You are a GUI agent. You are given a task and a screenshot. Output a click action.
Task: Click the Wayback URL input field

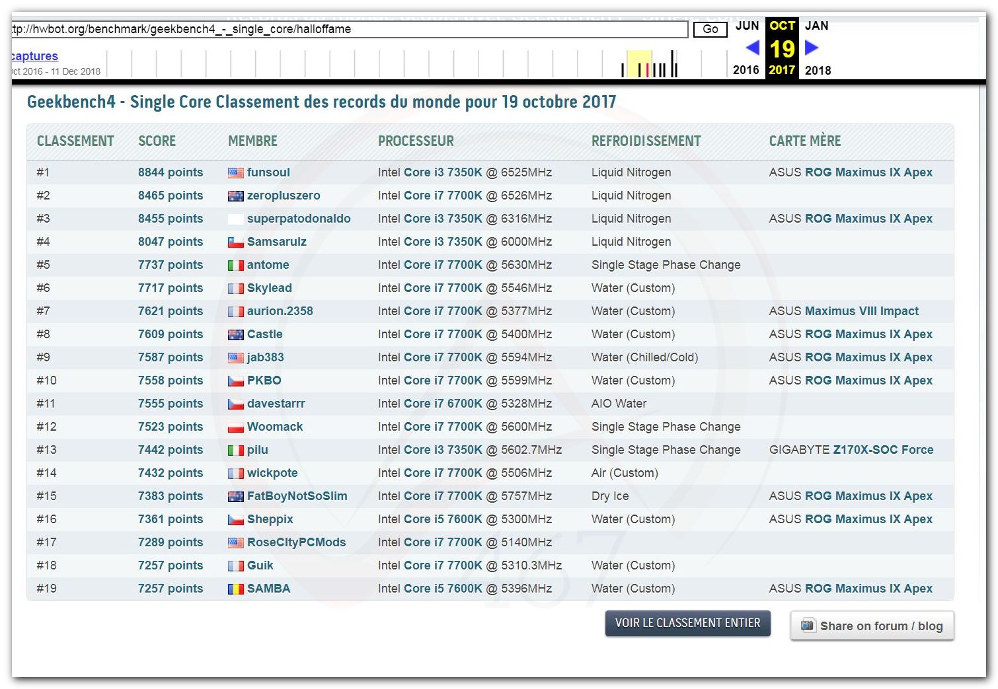tap(349, 29)
